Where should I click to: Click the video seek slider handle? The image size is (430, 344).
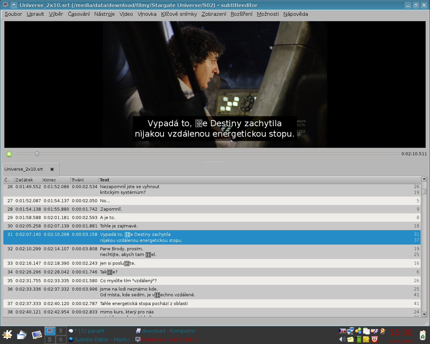(37, 154)
